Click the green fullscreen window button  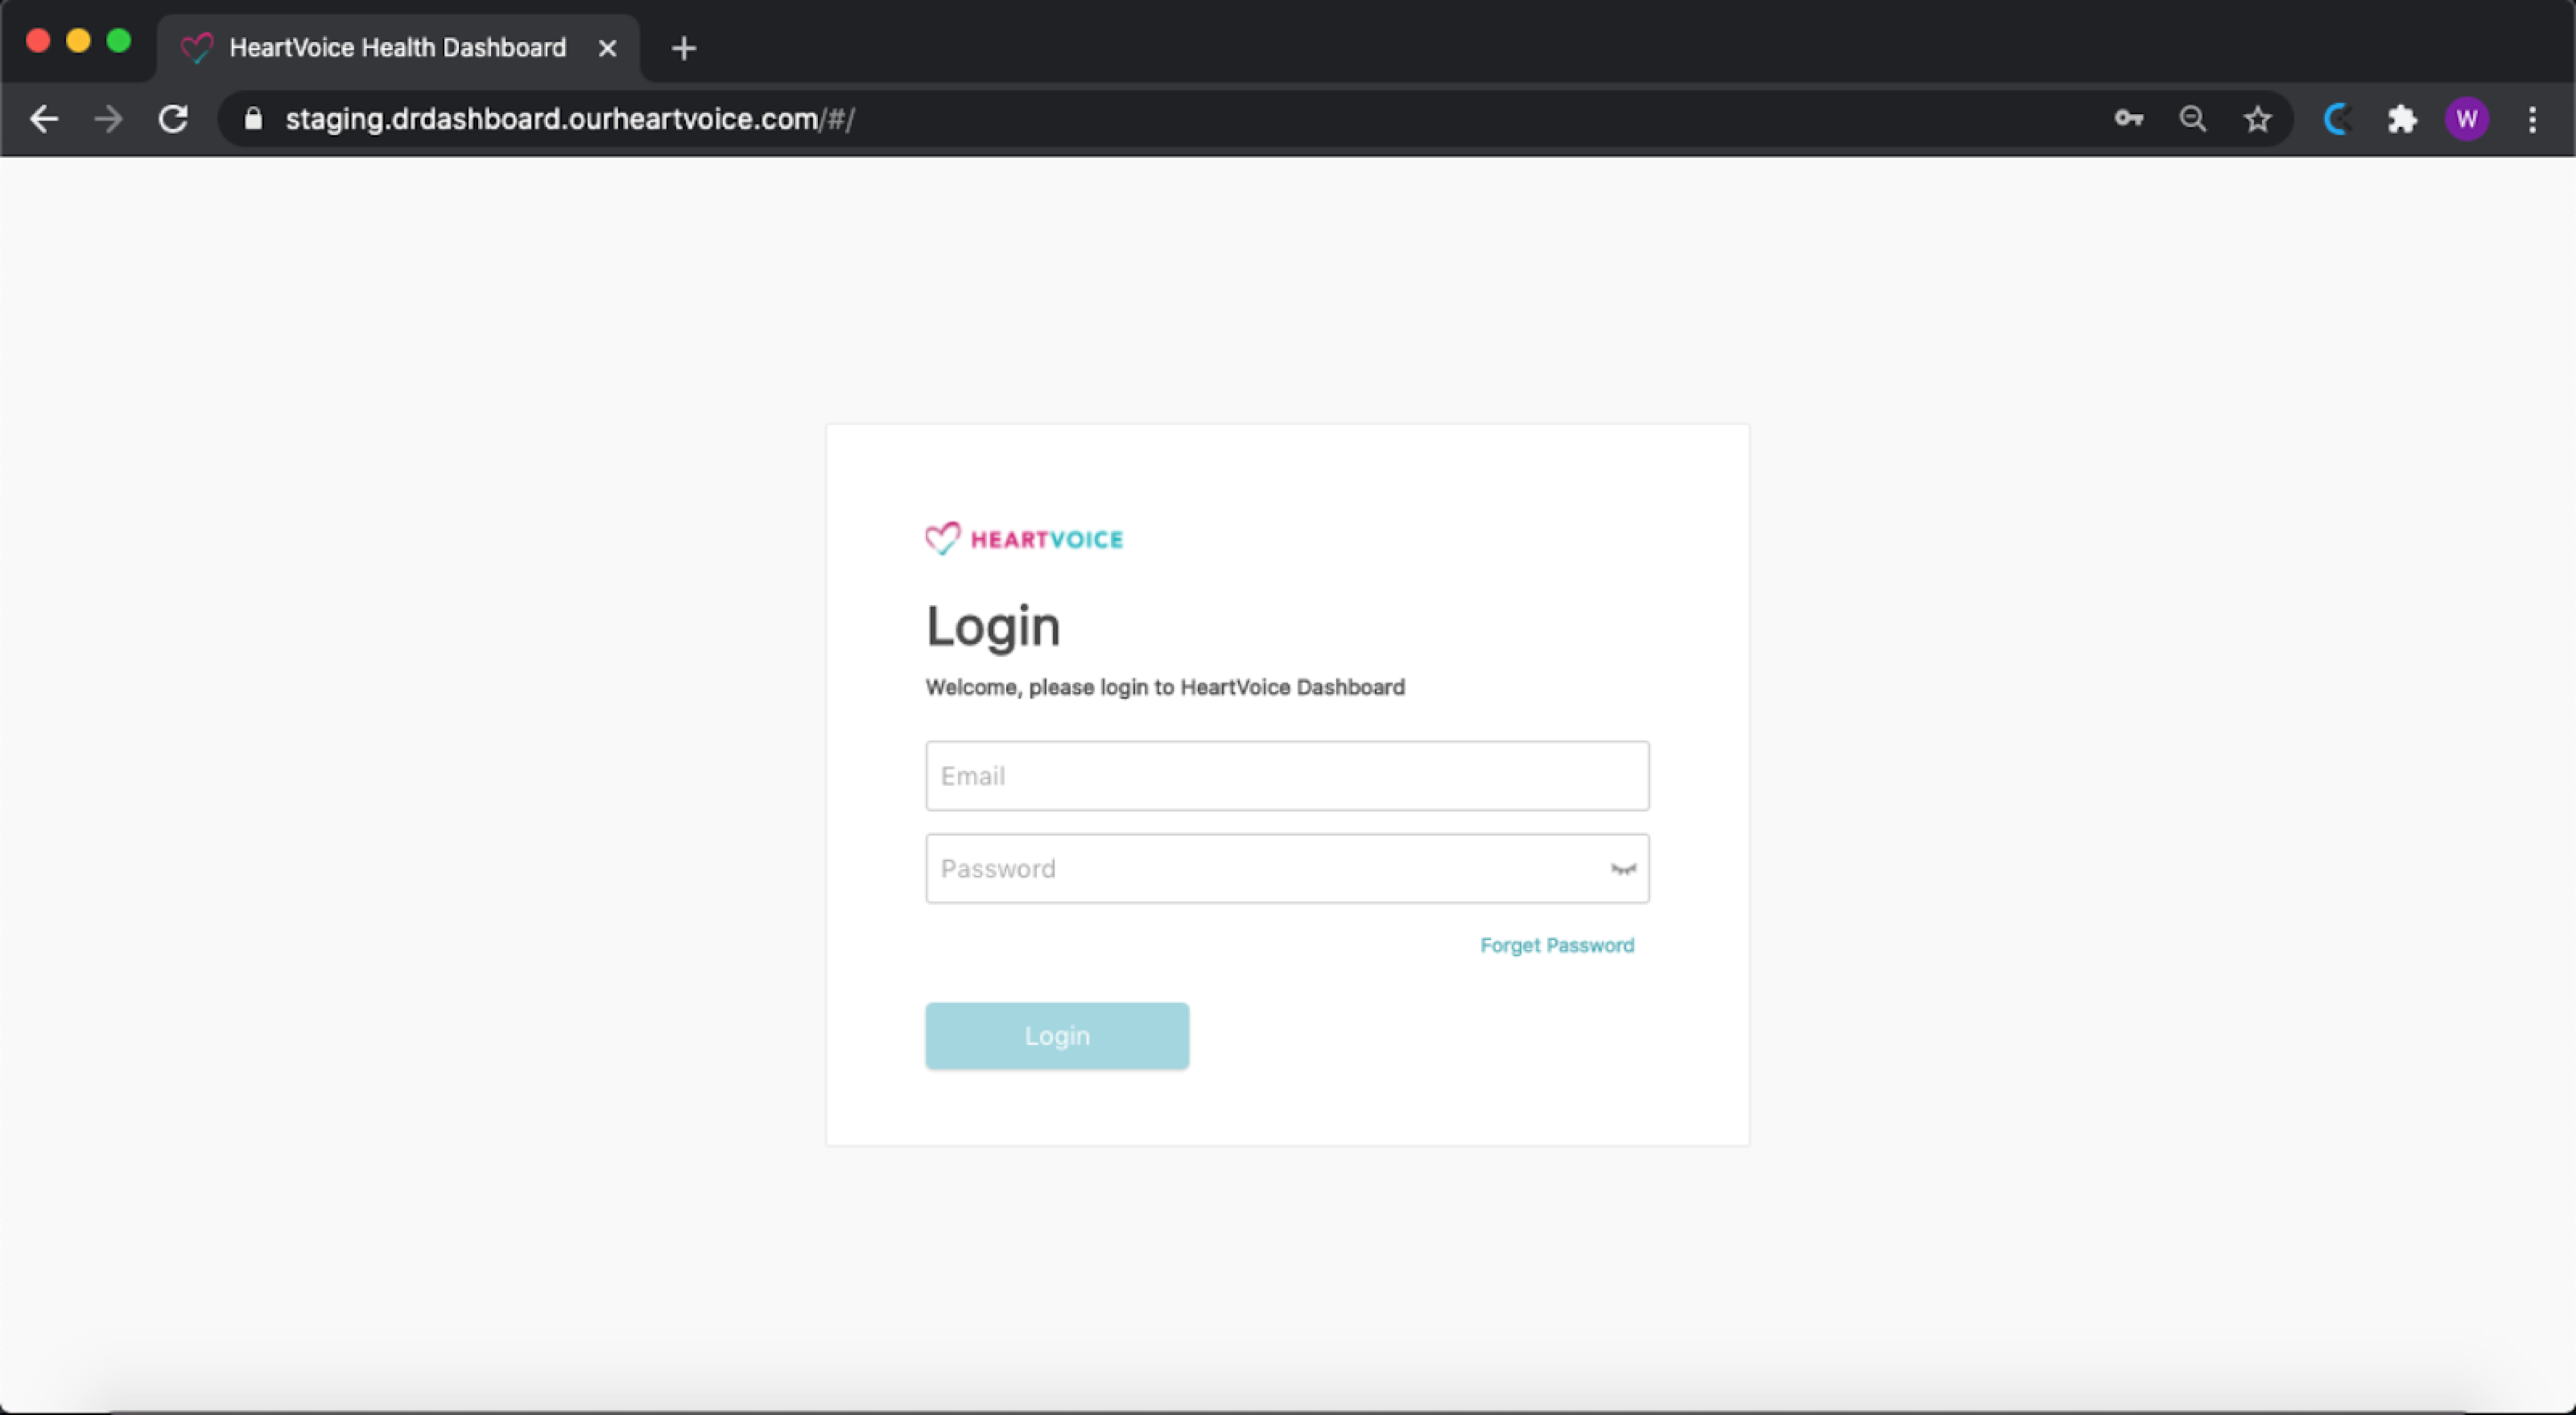click(x=119, y=40)
